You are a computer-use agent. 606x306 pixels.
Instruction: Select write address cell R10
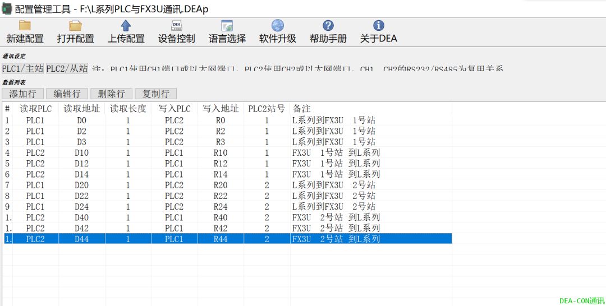221,152
